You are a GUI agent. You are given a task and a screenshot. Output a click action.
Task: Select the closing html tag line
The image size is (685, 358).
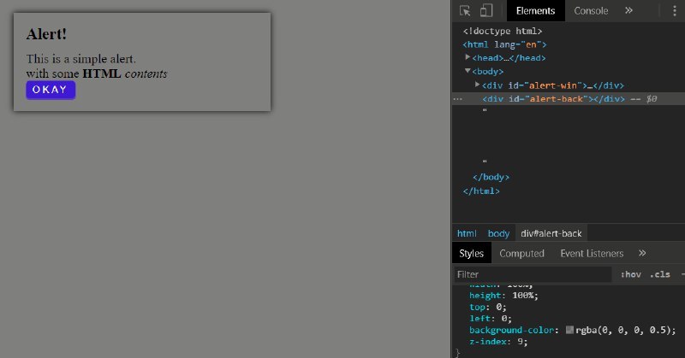(x=481, y=191)
